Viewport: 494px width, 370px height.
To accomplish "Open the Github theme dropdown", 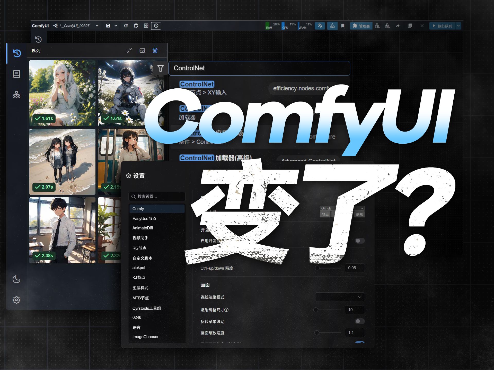I will pyautogui.click(x=342, y=208).
